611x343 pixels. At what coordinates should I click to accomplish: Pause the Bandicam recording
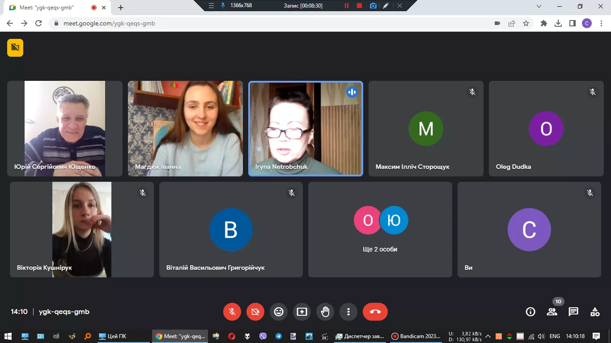point(346,6)
